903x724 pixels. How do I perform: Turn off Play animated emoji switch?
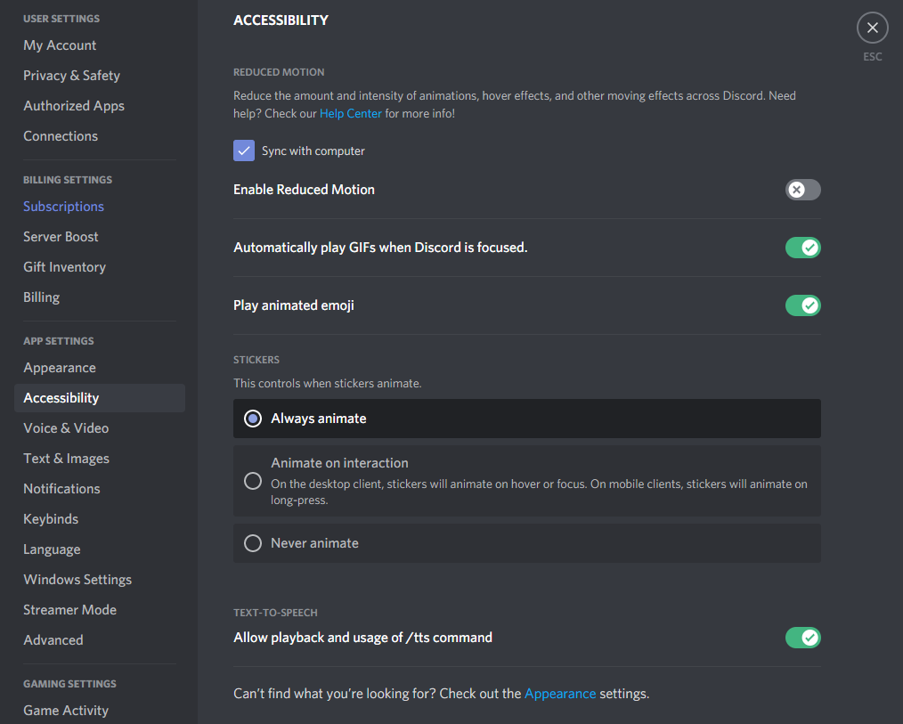point(802,305)
